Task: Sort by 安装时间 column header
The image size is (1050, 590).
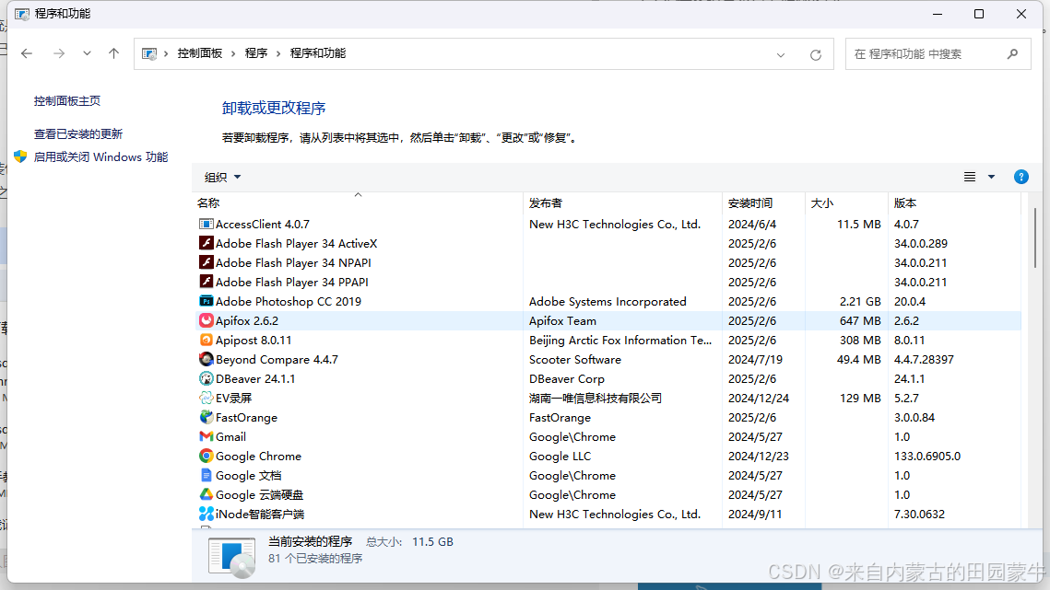Action: pyautogui.click(x=763, y=202)
